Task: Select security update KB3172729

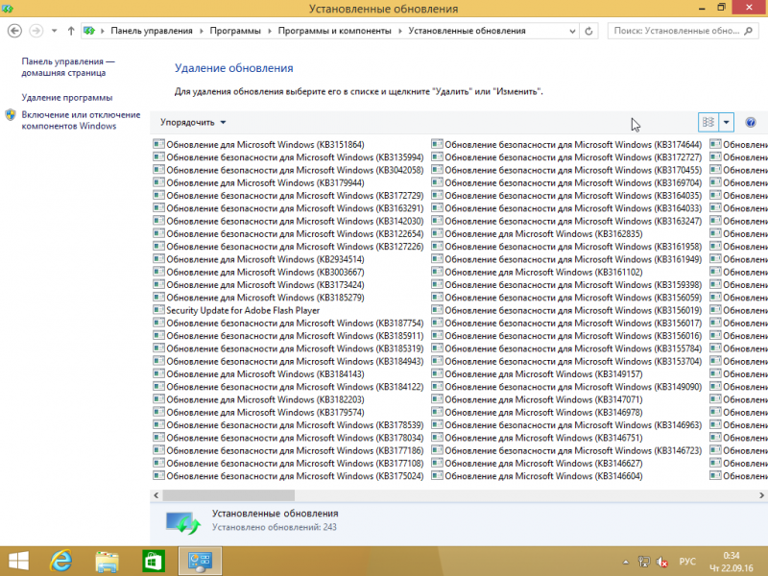Action: [288, 196]
